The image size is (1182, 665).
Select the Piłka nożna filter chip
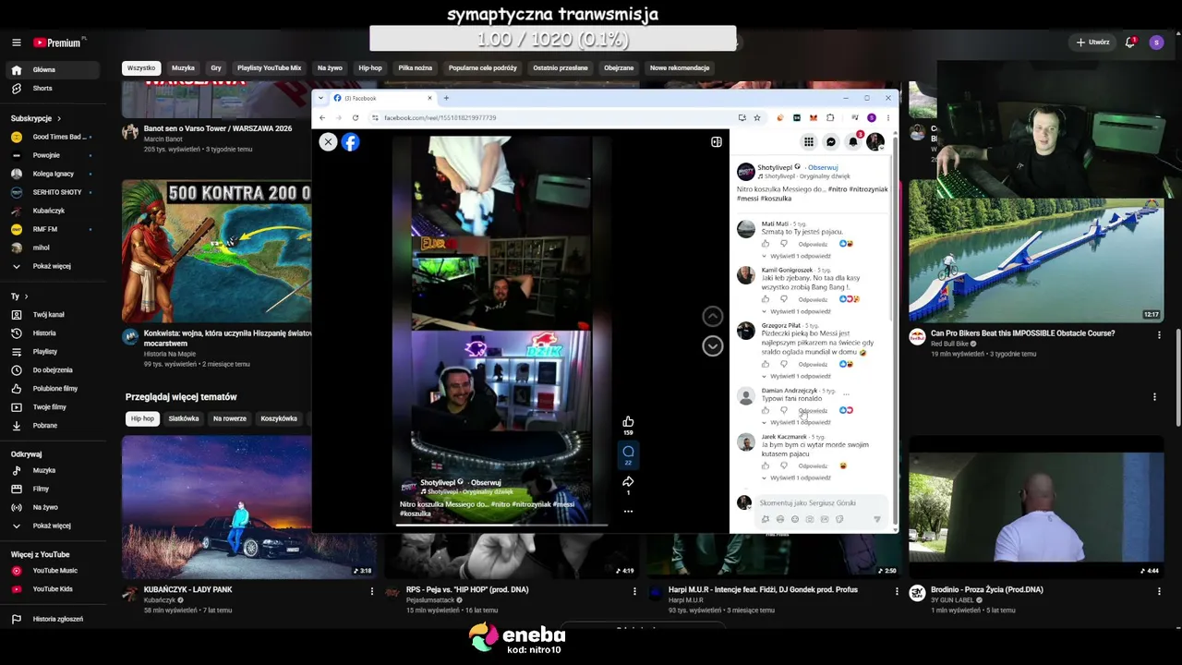pyautogui.click(x=416, y=67)
